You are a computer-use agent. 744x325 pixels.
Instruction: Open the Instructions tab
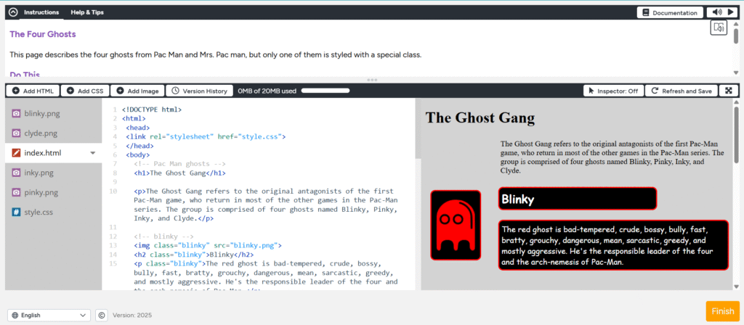pos(41,12)
